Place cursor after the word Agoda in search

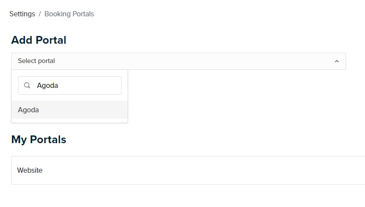pyautogui.click(x=58, y=85)
